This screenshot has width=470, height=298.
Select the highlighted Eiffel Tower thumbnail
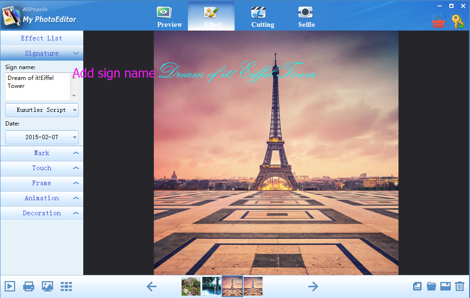[232, 286]
